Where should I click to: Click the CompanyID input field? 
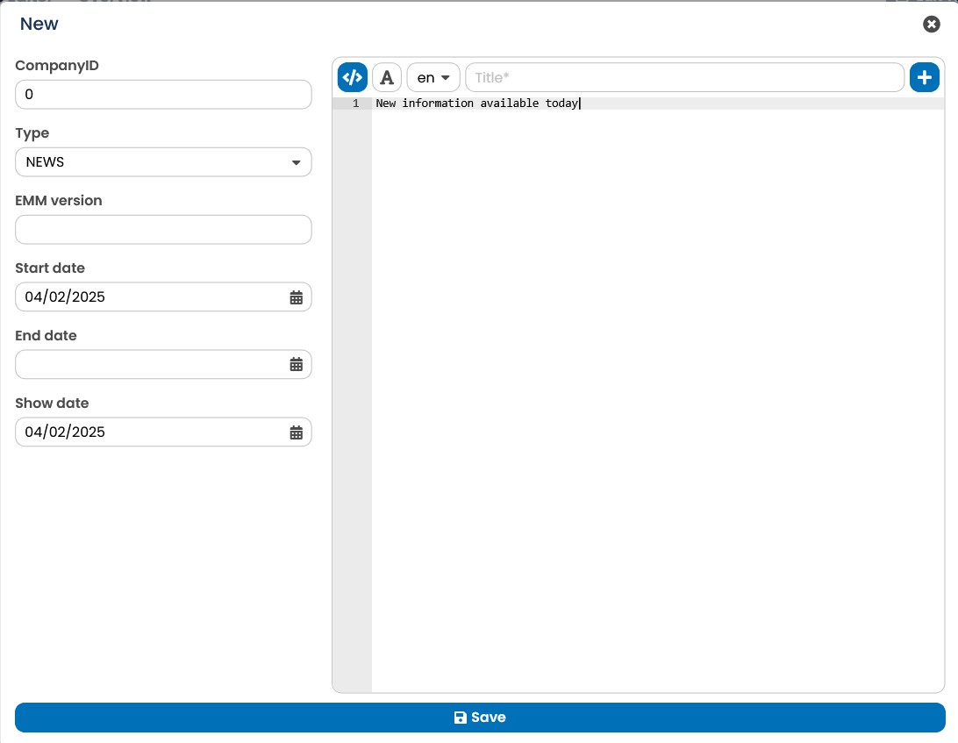click(x=163, y=95)
